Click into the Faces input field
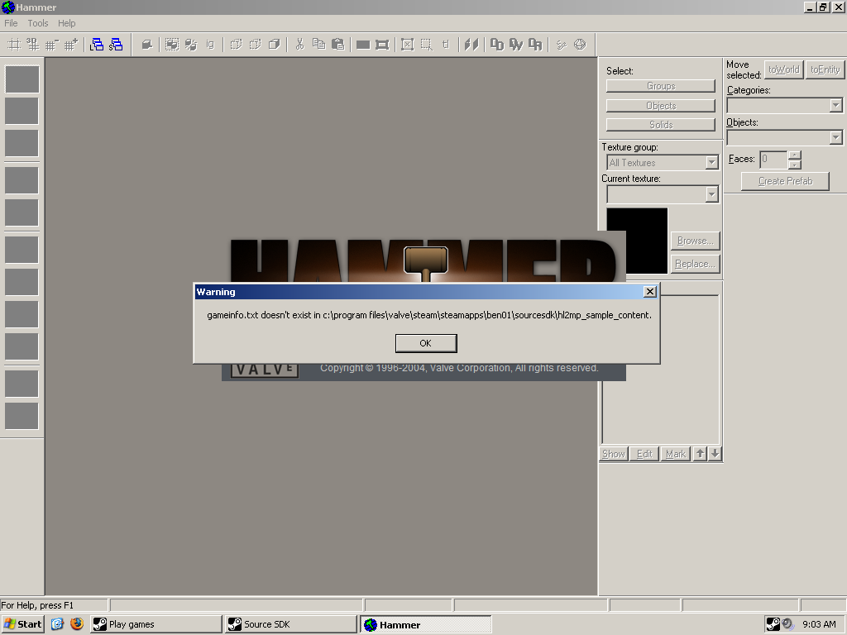 pyautogui.click(x=773, y=160)
